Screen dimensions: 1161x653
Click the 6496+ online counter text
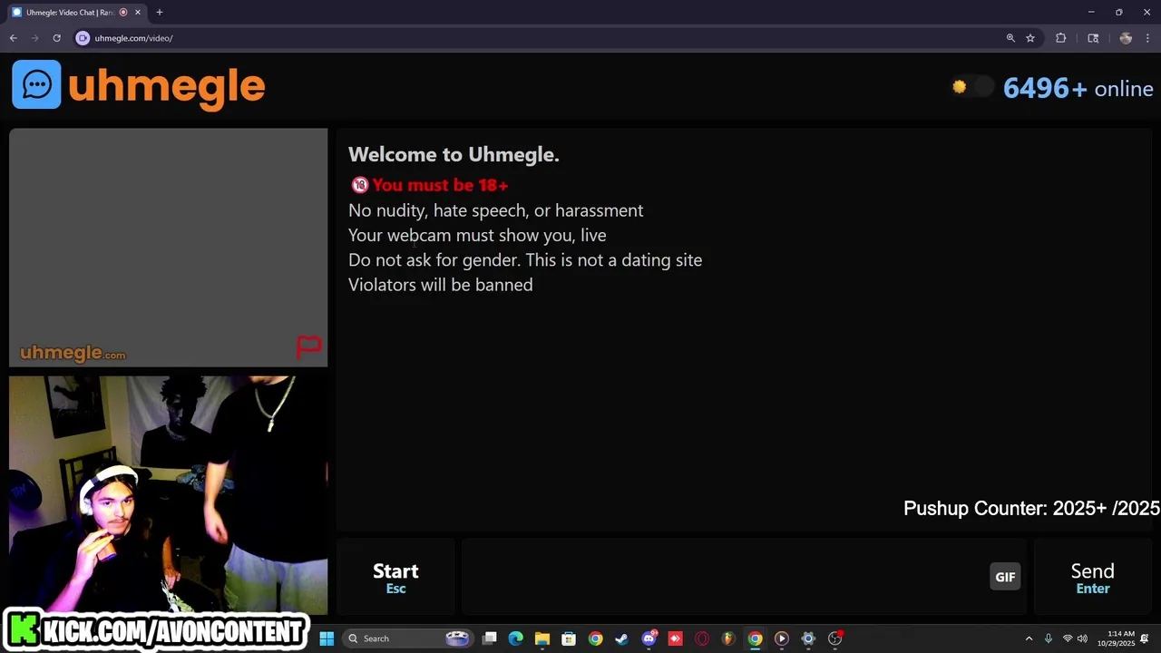[1078, 88]
